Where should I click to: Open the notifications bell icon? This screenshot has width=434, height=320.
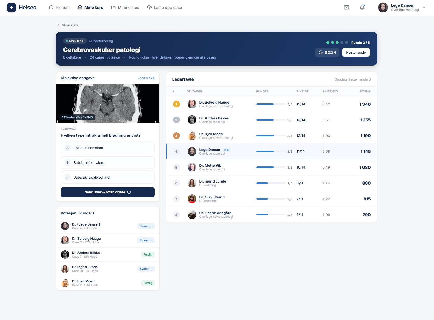pos(362,8)
